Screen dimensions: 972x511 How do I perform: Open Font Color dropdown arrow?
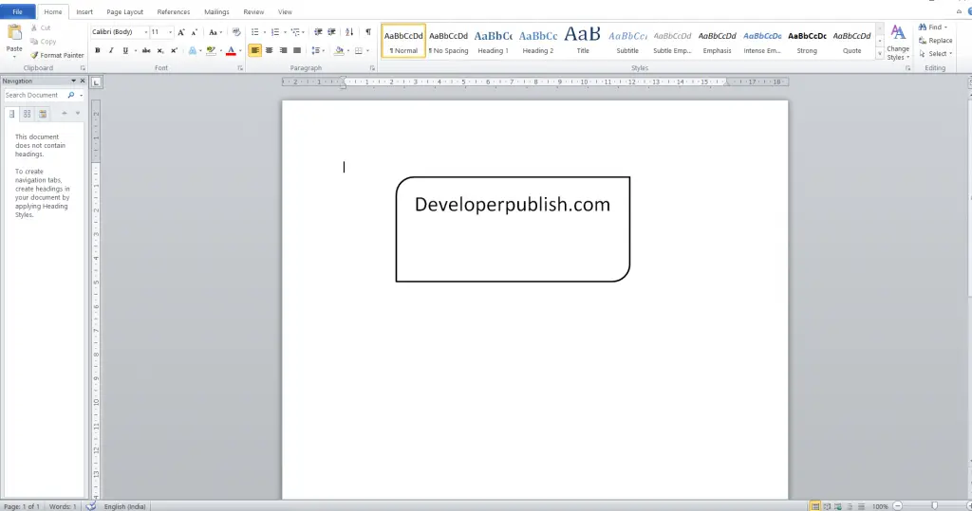(240, 51)
